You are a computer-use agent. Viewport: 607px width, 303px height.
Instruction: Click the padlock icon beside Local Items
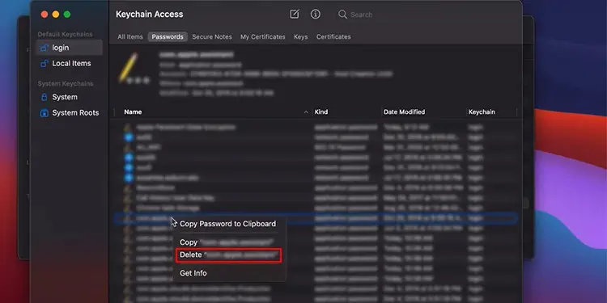tap(45, 63)
